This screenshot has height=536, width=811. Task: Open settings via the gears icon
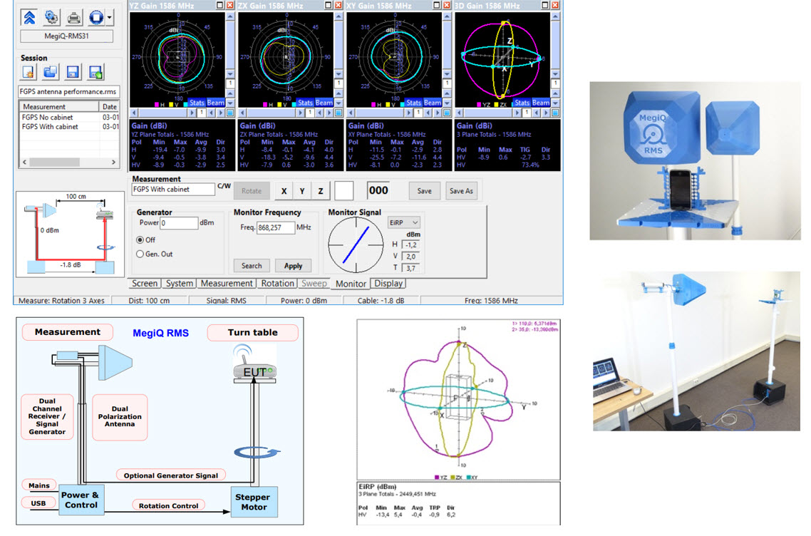pyautogui.click(x=52, y=18)
